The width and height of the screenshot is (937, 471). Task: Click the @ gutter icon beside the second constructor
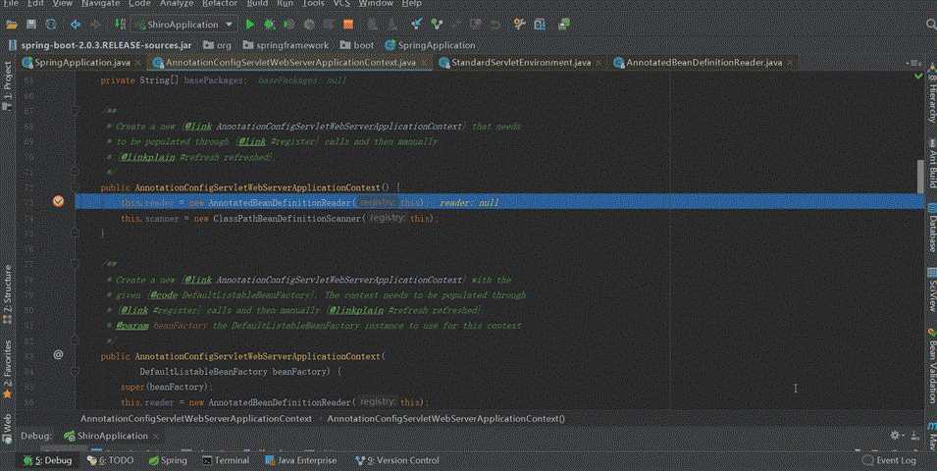coord(58,354)
